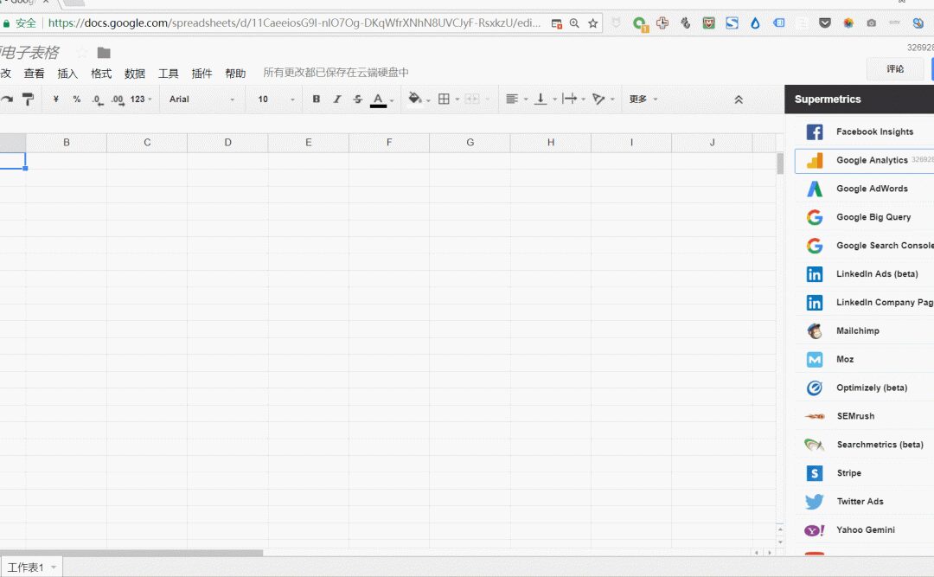The height and width of the screenshot is (577, 934).
Task: Open the font size 10 dropdown
Action: click(276, 99)
